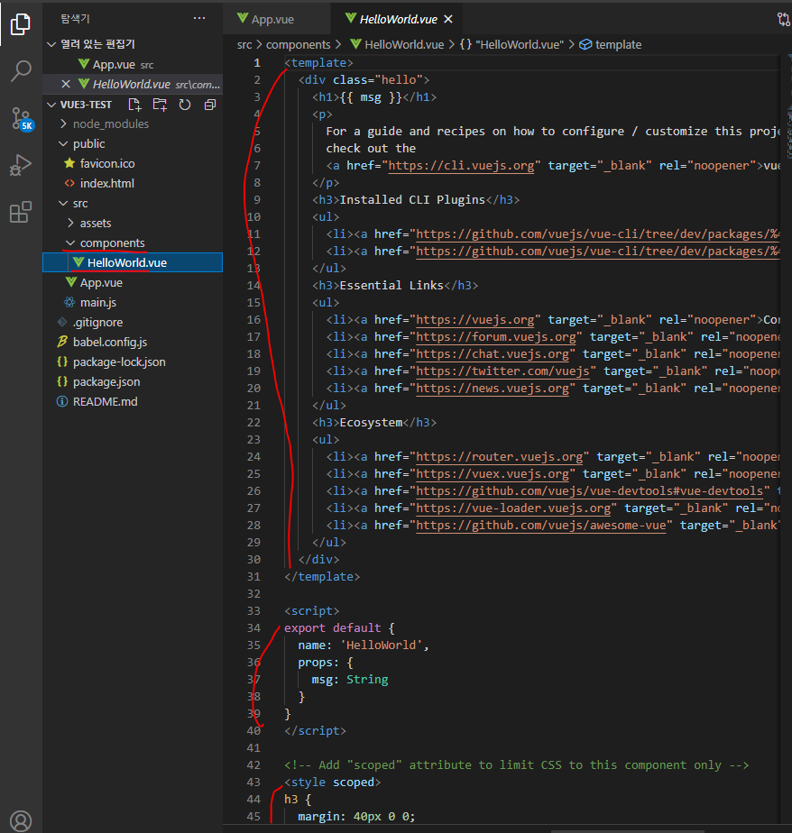Close the HelloWorld.vue editor tab
792x833 pixels.
[448, 19]
